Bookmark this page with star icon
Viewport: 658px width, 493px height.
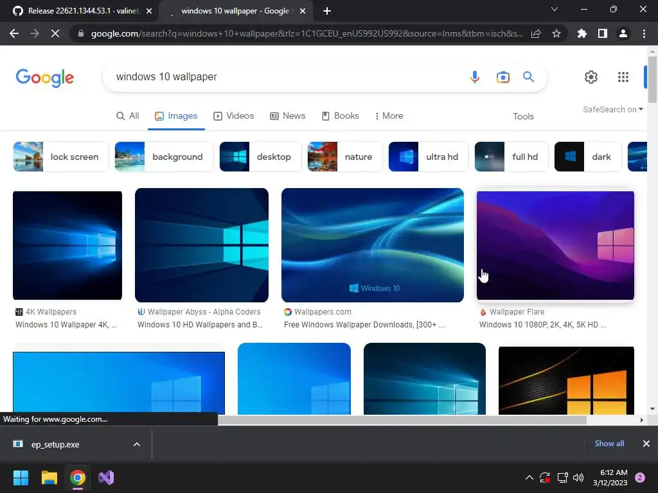tap(556, 33)
